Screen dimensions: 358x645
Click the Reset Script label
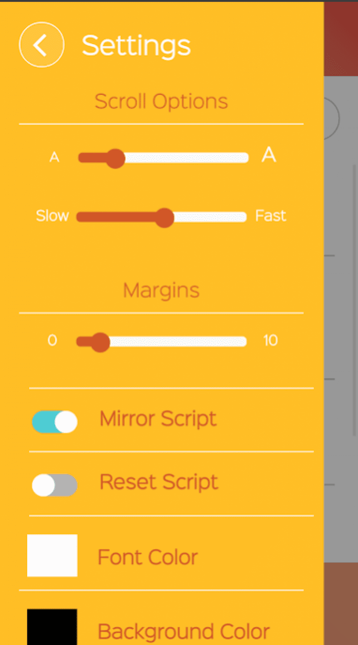click(x=159, y=482)
